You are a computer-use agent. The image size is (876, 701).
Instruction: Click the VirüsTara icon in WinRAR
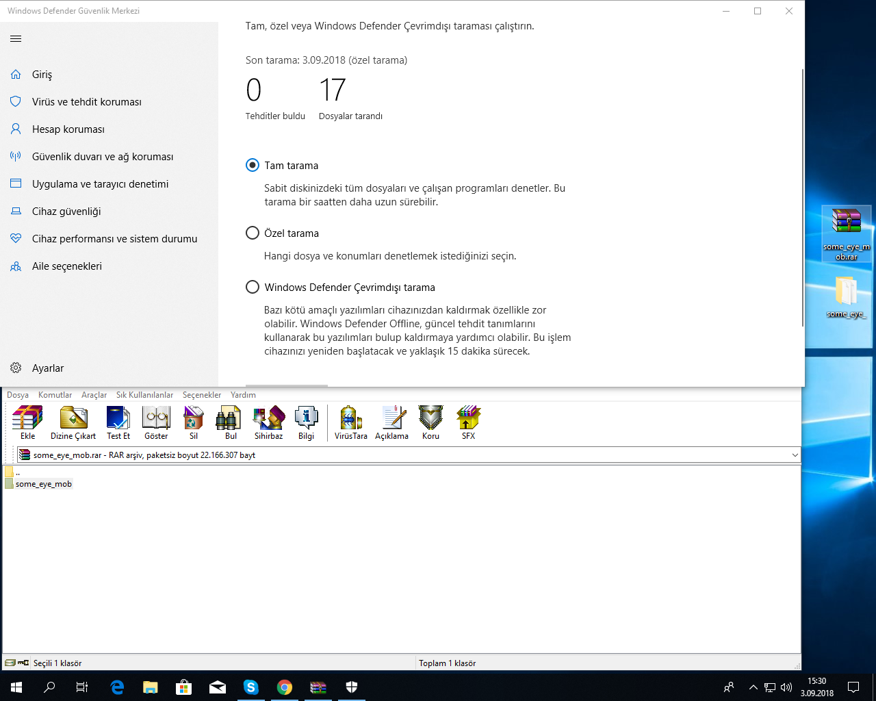[x=351, y=422]
